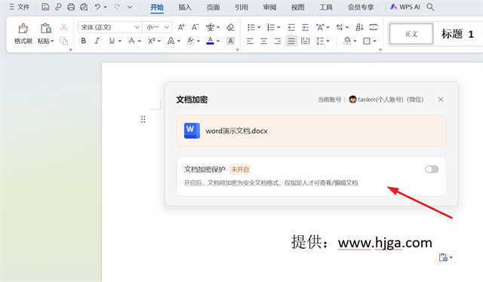Select the 标题 1 heading style
Screen dimensions: 483x282
pyautogui.click(x=457, y=34)
